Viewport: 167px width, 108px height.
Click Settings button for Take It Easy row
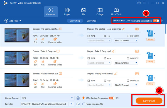click(151, 62)
